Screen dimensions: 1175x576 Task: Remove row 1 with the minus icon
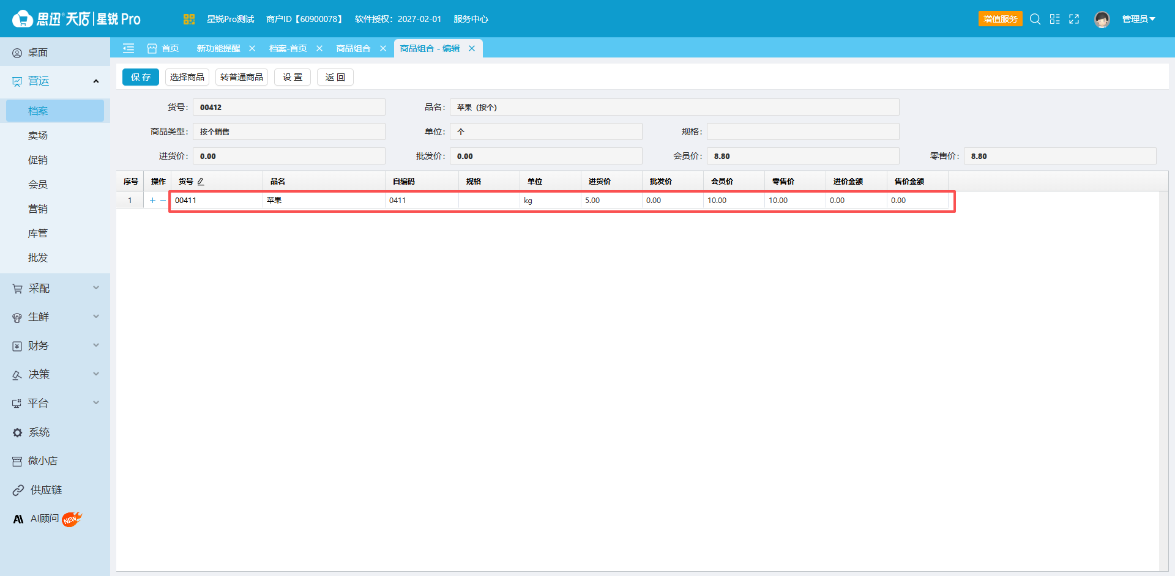point(163,200)
